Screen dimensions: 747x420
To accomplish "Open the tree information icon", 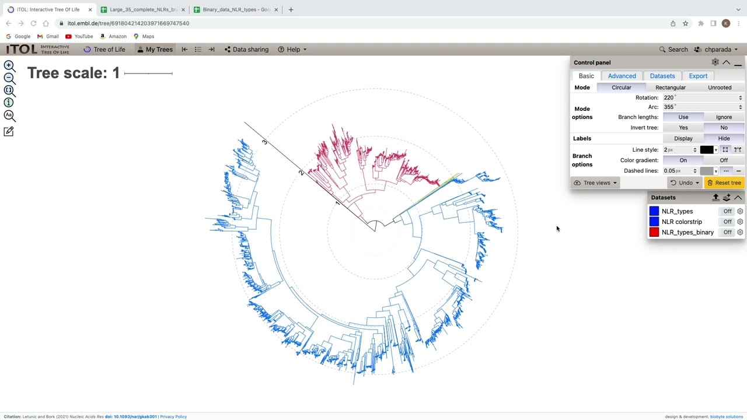I will click(x=9, y=103).
